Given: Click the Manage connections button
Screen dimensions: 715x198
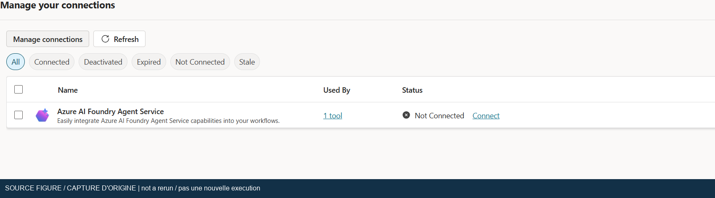Looking at the screenshot, I should point(48,39).
